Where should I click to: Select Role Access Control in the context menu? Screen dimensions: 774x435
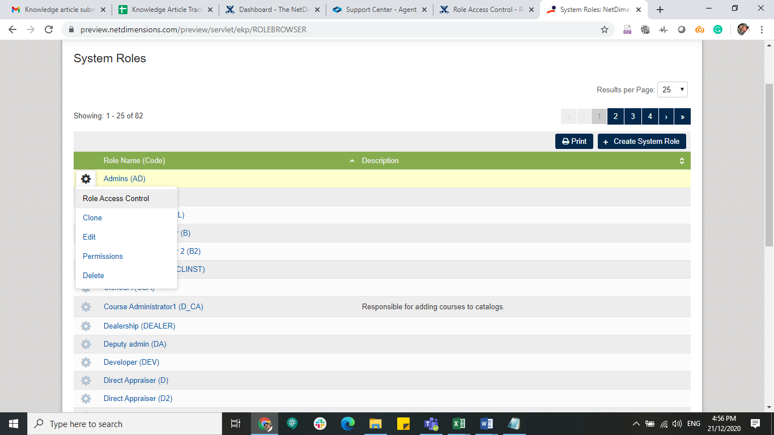[126, 199]
